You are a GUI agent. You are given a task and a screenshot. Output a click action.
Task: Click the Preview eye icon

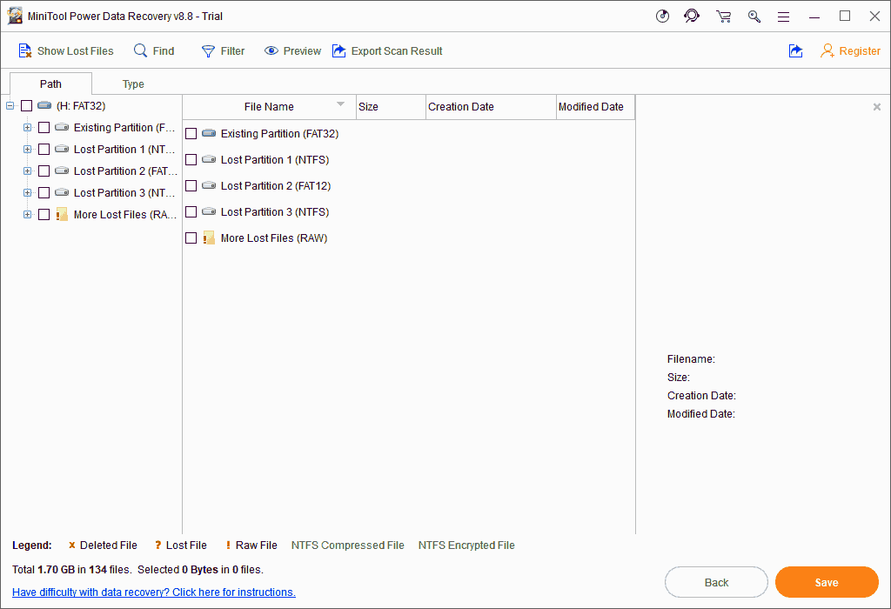pyautogui.click(x=271, y=51)
